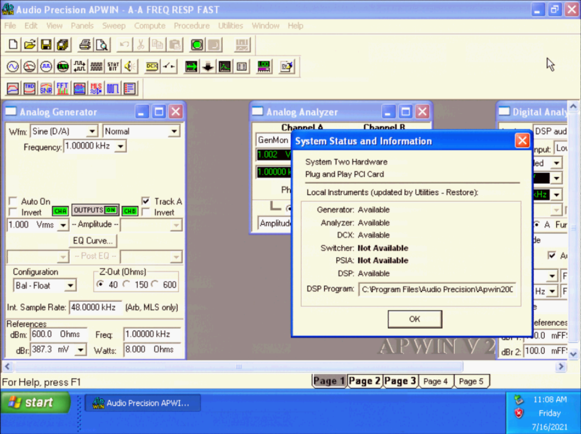The image size is (581, 434).
Task: Open the Bal - Float Configuration dropdown
Action: click(x=70, y=285)
